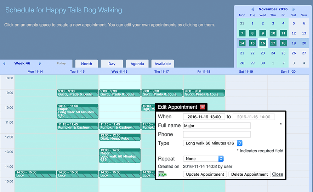This screenshot has width=313, height=192.
Task: Click the empty Phone field
Action: tap(217, 135)
